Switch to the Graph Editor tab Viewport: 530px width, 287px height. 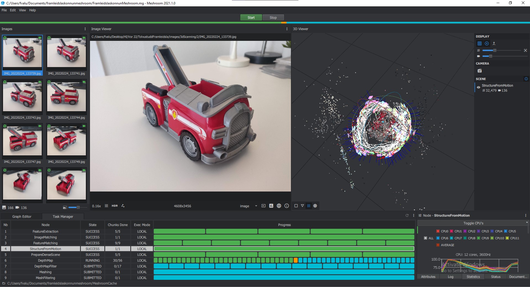(22, 217)
